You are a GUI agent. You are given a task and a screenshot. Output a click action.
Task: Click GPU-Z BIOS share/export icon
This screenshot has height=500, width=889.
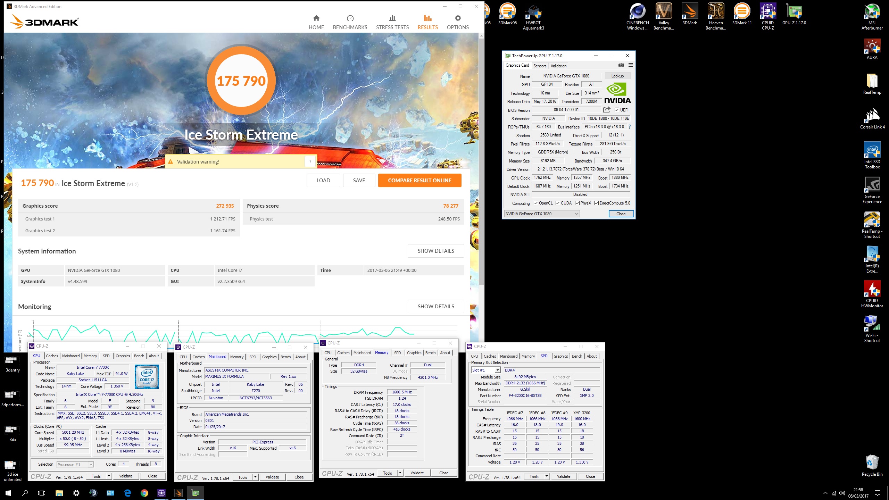coord(607,110)
